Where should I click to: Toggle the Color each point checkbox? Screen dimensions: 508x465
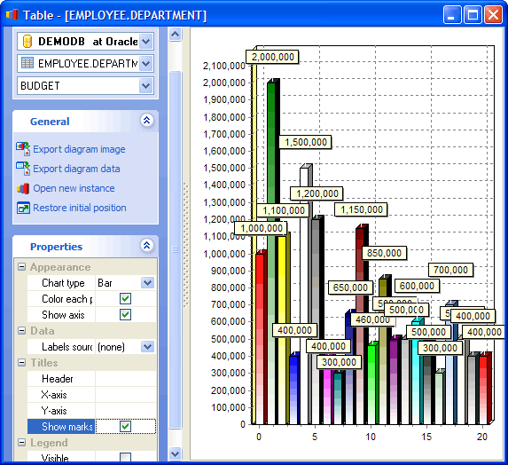125,299
